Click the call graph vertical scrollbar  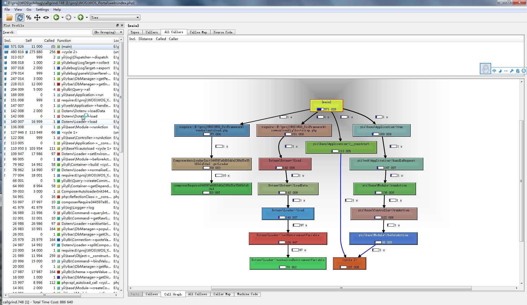pyautogui.click(x=522, y=181)
